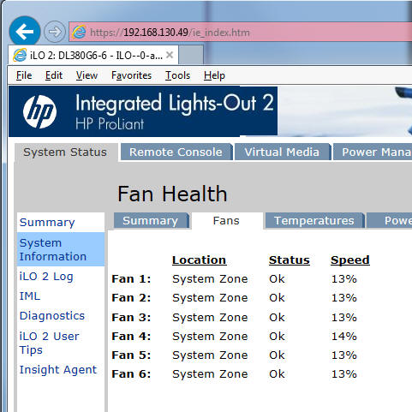Click System Zone location of Fan 3
The image size is (412, 412).
click(x=210, y=317)
